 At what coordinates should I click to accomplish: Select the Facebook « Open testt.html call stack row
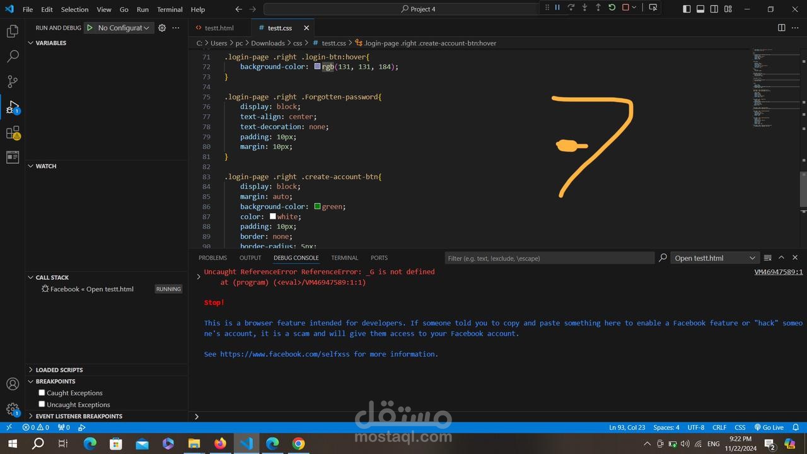coord(107,289)
